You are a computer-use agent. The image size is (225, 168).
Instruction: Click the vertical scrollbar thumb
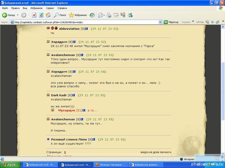pos(223,91)
